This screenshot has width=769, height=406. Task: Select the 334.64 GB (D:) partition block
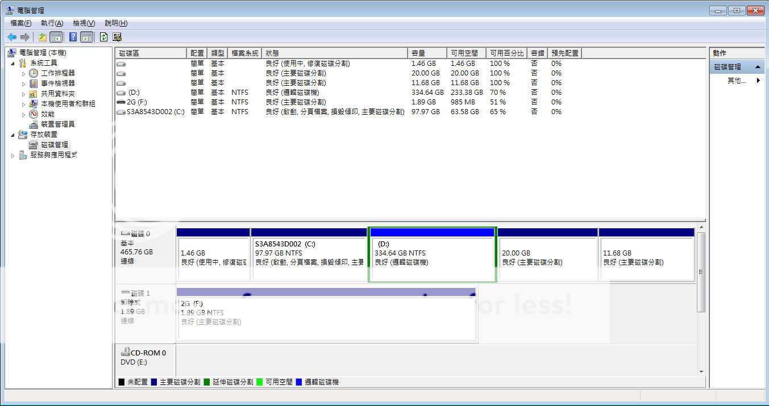point(433,258)
